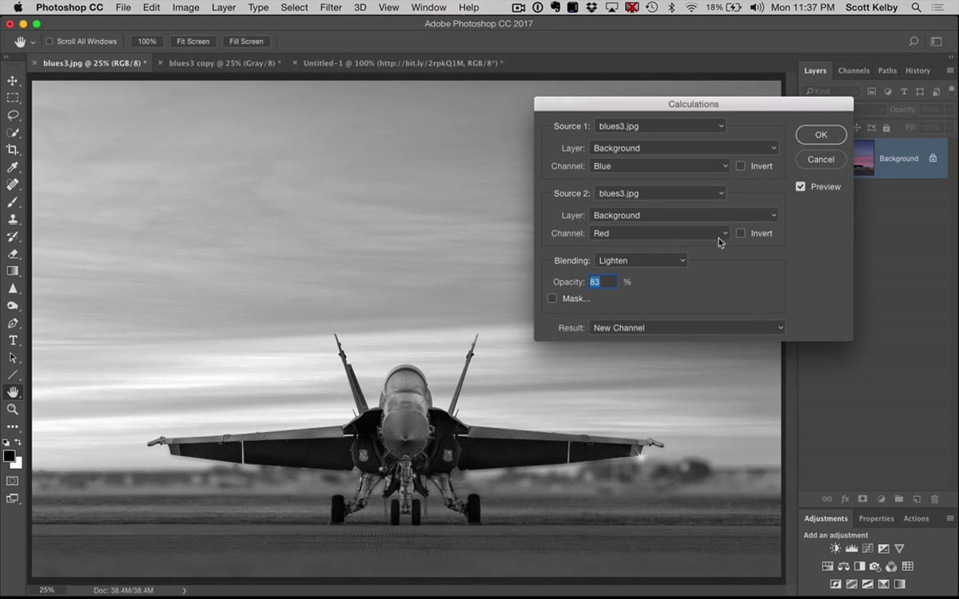Open Result New Channel dropdown
The image size is (959, 599).
(x=687, y=327)
